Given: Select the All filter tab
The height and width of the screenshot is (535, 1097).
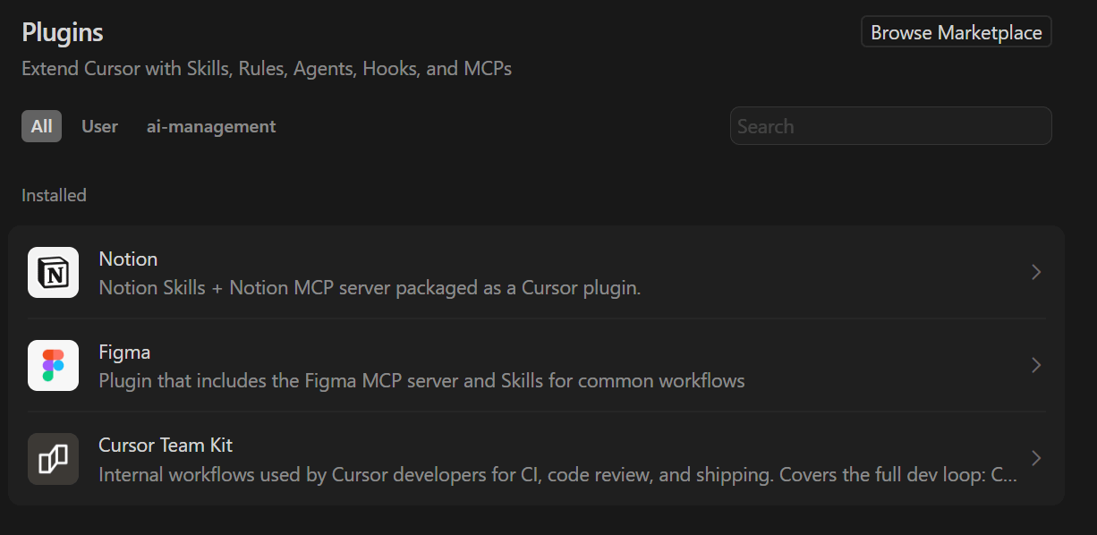Looking at the screenshot, I should (x=41, y=126).
